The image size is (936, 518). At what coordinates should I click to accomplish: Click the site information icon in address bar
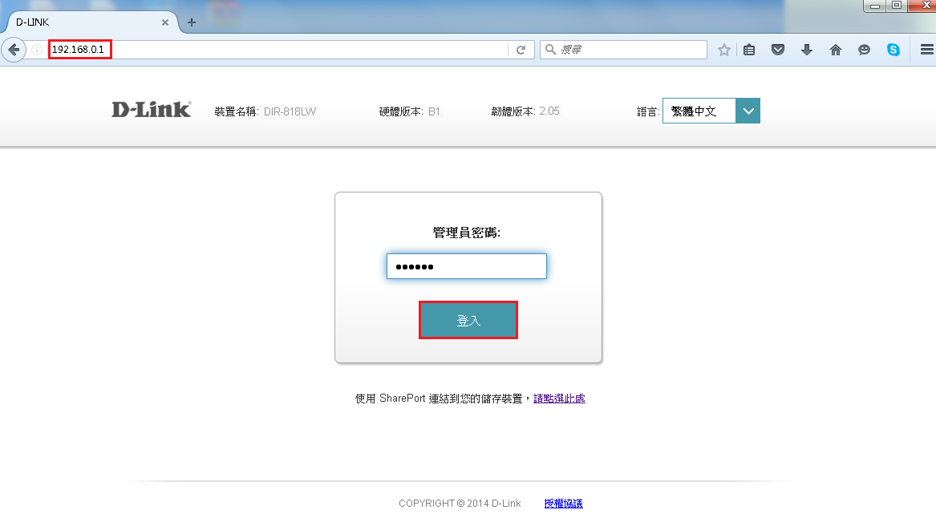click(x=37, y=50)
